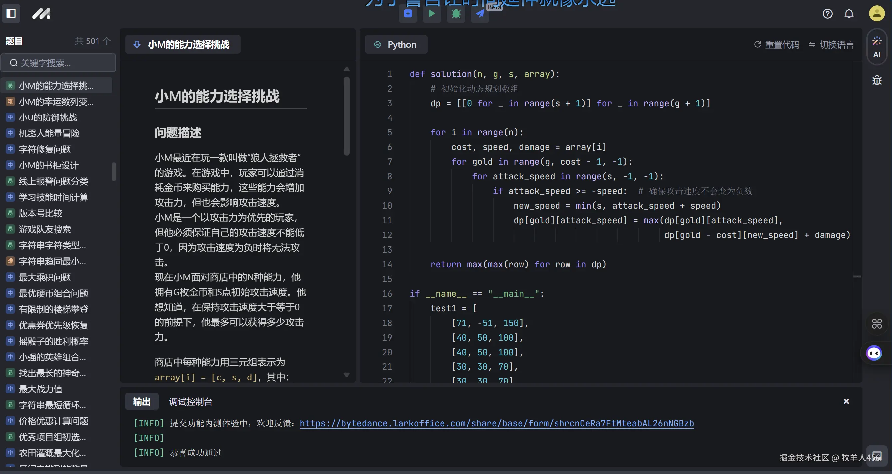This screenshot has height=474, width=892.
Task: Expand the problem description via the down chevron
Action: (x=347, y=375)
